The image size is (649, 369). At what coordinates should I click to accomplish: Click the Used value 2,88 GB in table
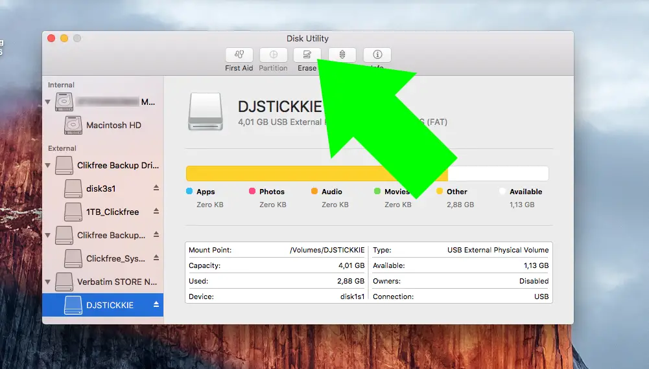coord(351,281)
